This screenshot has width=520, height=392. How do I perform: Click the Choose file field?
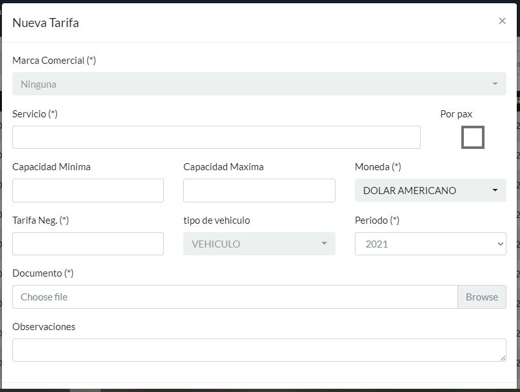tap(235, 297)
